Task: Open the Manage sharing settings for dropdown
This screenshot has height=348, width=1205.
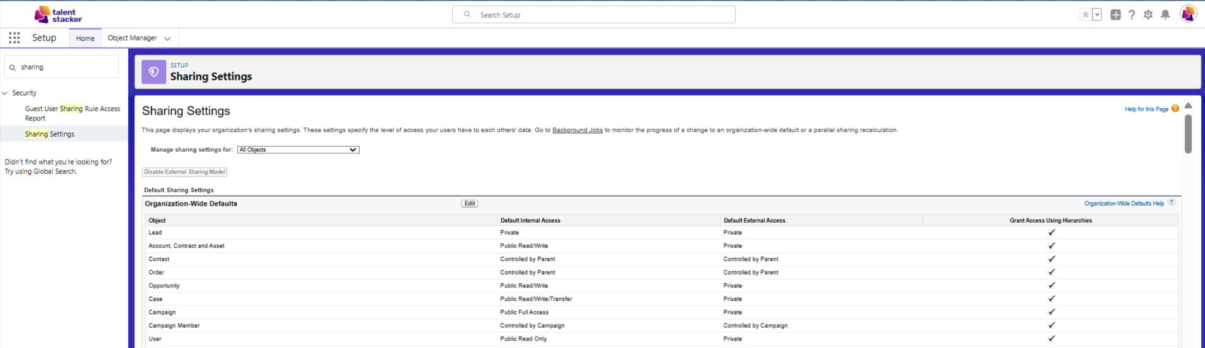Action: 298,150
